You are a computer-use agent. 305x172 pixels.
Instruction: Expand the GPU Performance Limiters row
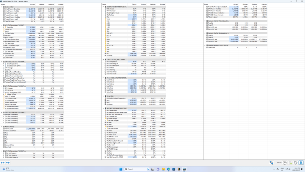pos(105,155)
